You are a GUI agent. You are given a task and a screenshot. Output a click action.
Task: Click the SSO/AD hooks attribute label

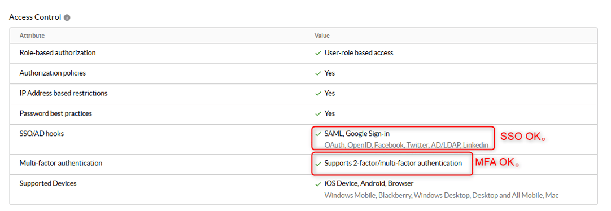pos(42,134)
